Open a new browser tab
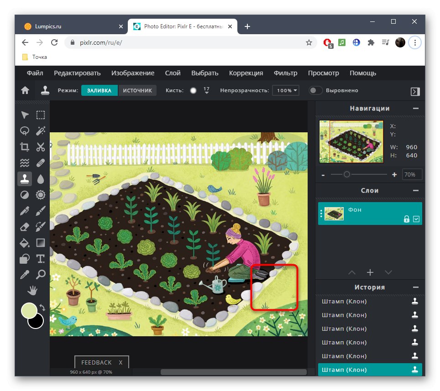The height and width of the screenshot is (391, 440). click(247, 26)
